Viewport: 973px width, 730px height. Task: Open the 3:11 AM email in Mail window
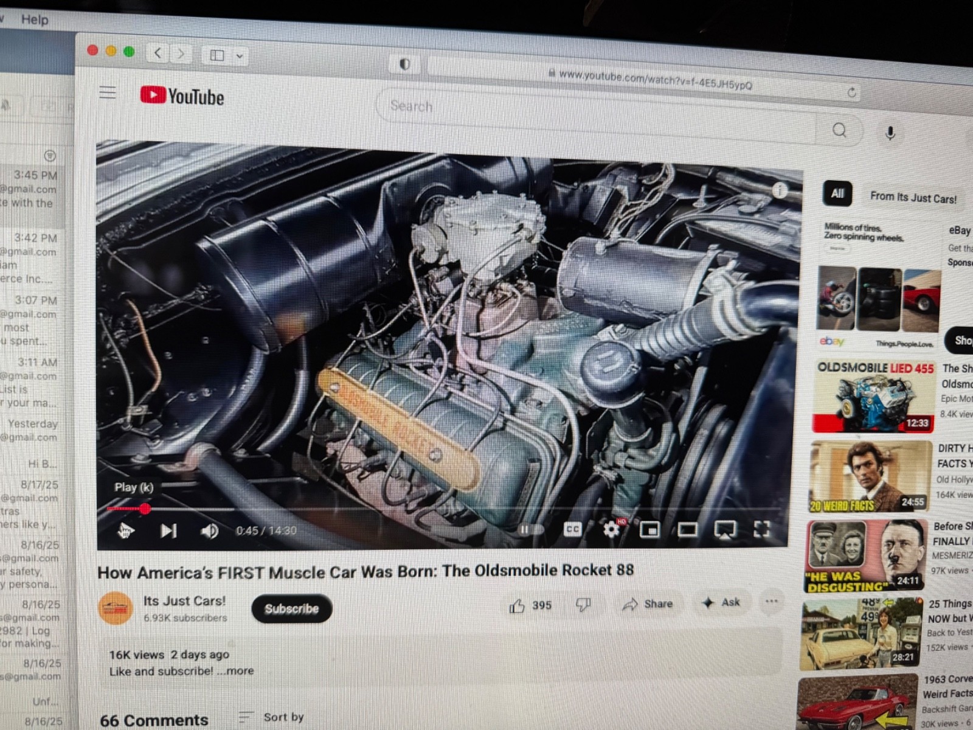click(32, 382)
